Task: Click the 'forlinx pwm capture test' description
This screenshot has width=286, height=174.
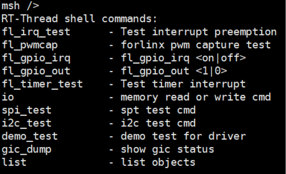Action: coord(196,45)
